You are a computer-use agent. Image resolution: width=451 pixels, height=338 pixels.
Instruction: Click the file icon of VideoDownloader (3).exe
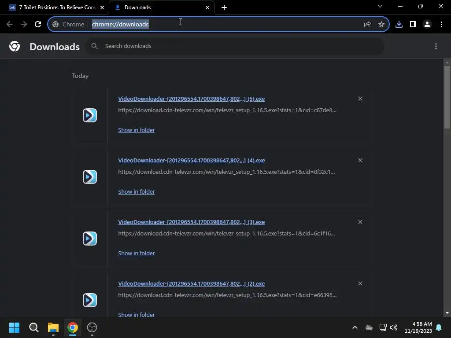pos(90,239)
